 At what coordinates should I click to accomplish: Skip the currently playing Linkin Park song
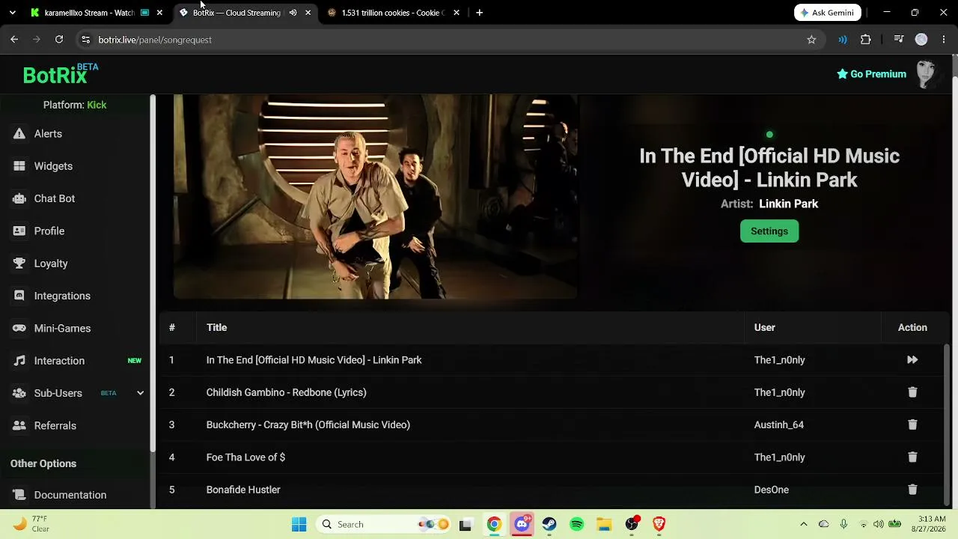click(x=912, y=360)
